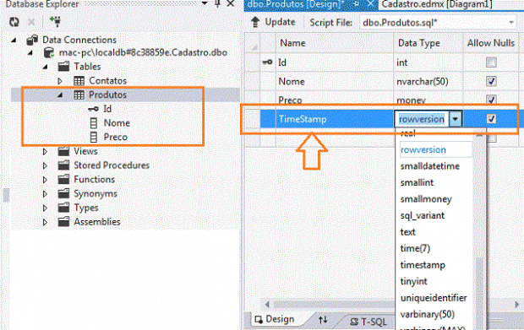Image resolution: width=524 pixels, height=330 pixels.
Task: Click the Connect to Database plug icon
Action: (55, 21)
